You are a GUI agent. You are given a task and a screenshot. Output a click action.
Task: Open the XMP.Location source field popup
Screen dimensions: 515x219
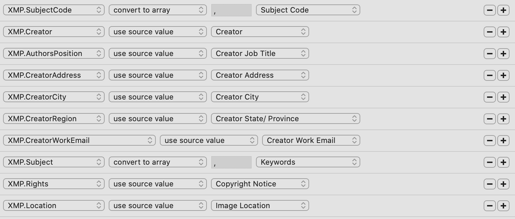tap(54, 206)
